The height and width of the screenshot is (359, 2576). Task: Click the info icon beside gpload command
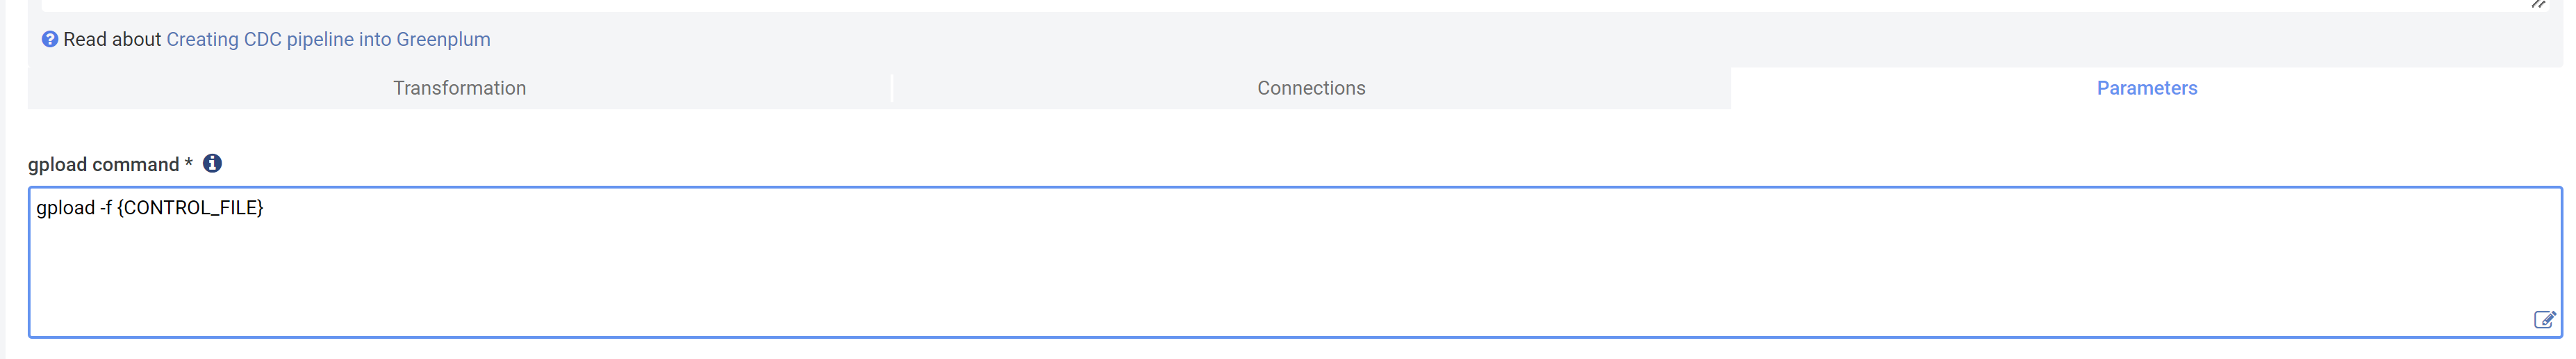click(x=212, y=163)
